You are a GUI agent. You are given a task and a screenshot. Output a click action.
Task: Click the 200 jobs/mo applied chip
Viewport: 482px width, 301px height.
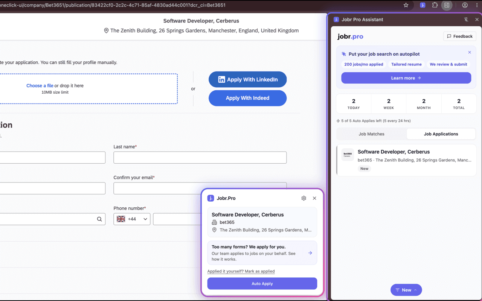point(364,64)
